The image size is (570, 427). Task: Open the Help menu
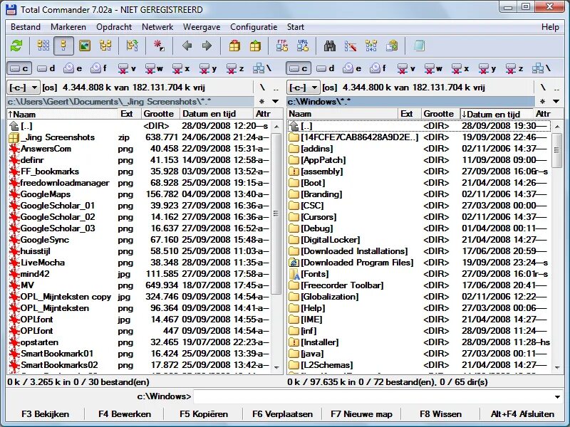click(550, 27)
